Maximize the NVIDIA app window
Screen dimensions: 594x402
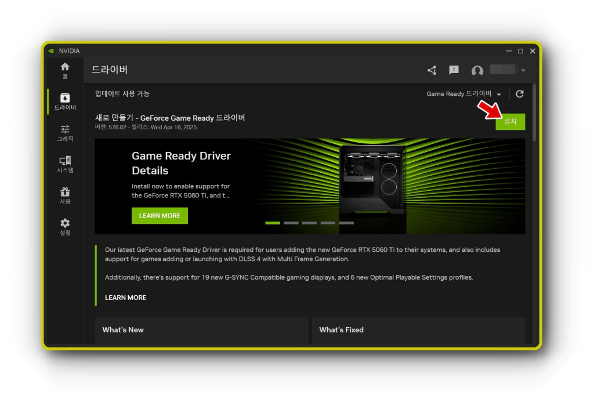[x=520, y=51]
